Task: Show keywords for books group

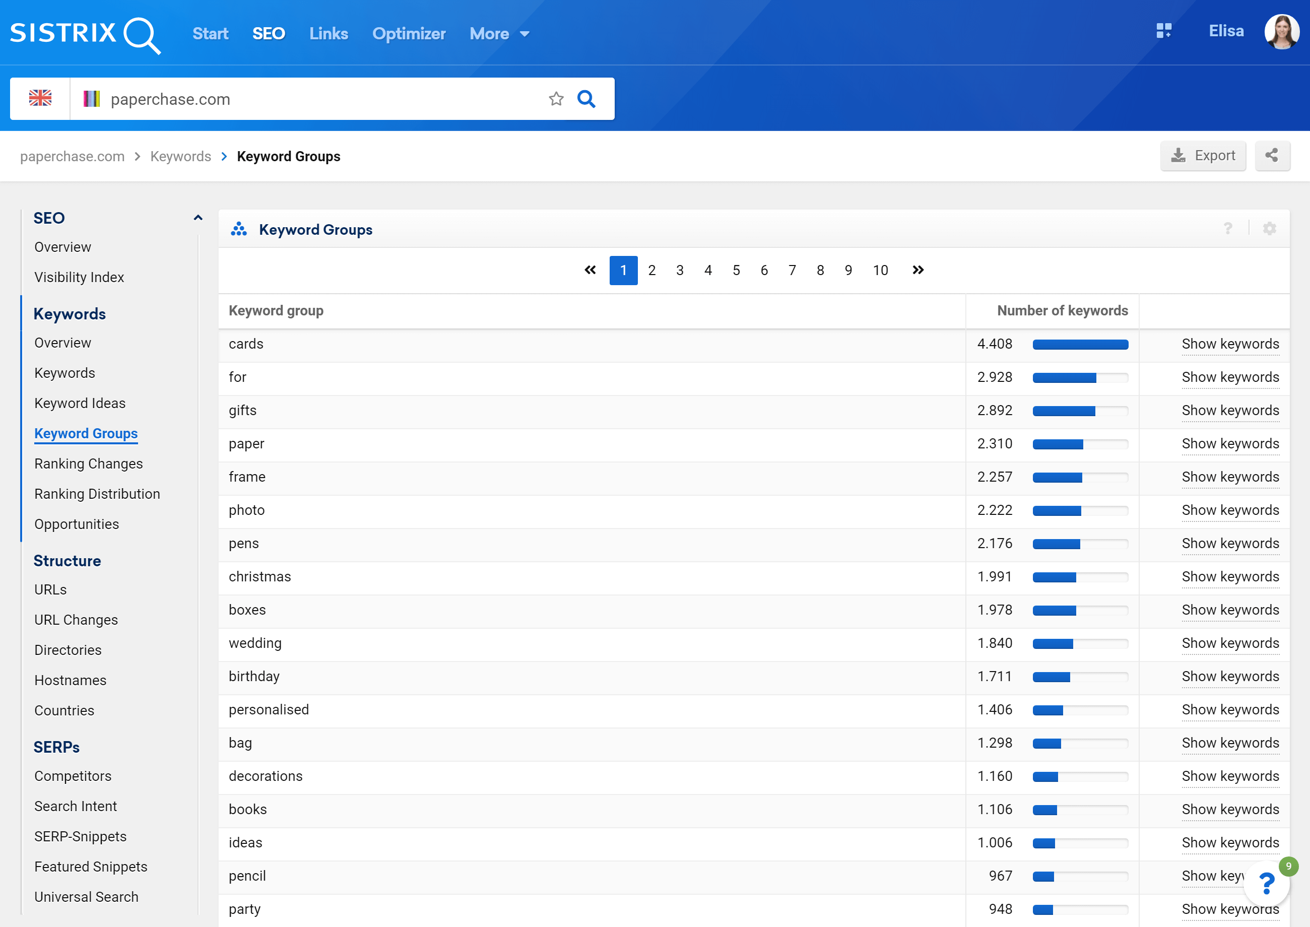Action: click(1230, 810)
